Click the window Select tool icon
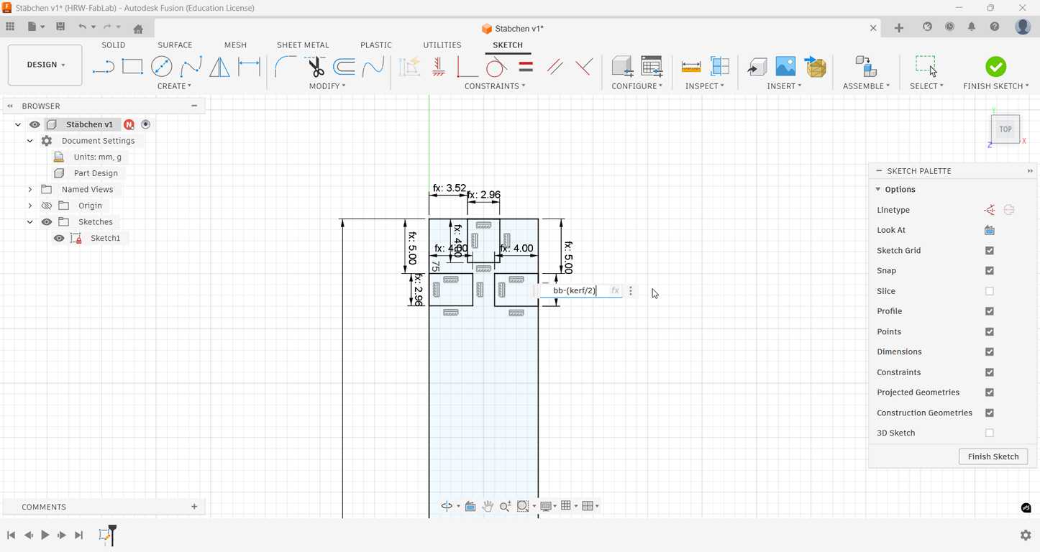This screenshot has width=1040, height=552. pyautogui.click(x=926, y=66)
